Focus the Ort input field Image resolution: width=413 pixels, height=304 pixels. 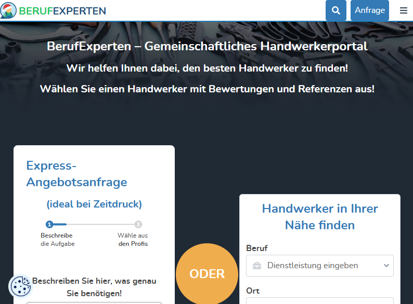[319, 300]
